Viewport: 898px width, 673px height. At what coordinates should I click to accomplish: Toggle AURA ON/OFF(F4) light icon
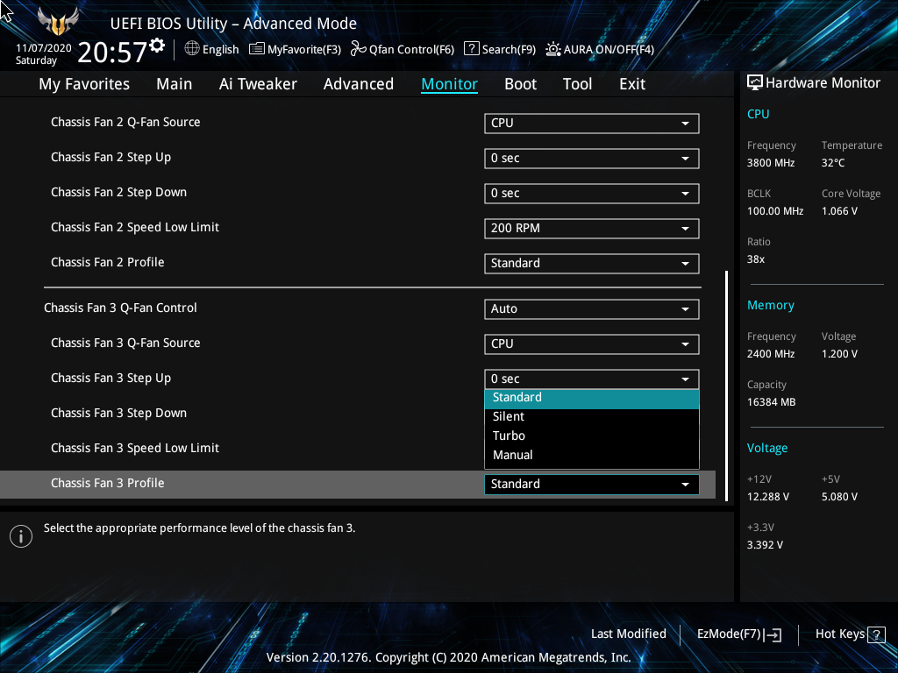[x=552, y=49]
